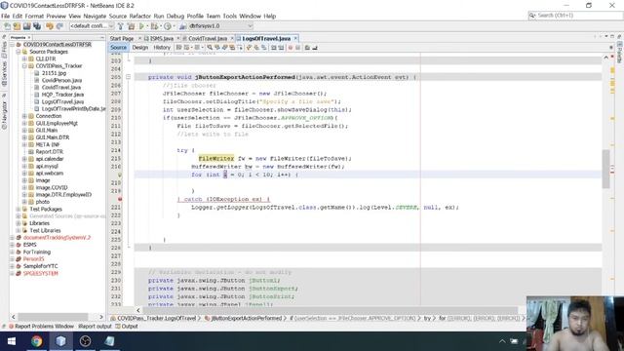Click the Save All toolbar icon

pyautogui.click(x=37, y=26)
